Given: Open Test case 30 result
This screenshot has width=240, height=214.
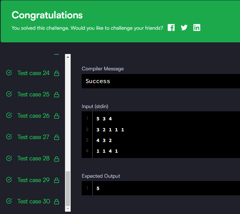Looking at the screenshot, I should pyautogui.click(x=34, y=201).
